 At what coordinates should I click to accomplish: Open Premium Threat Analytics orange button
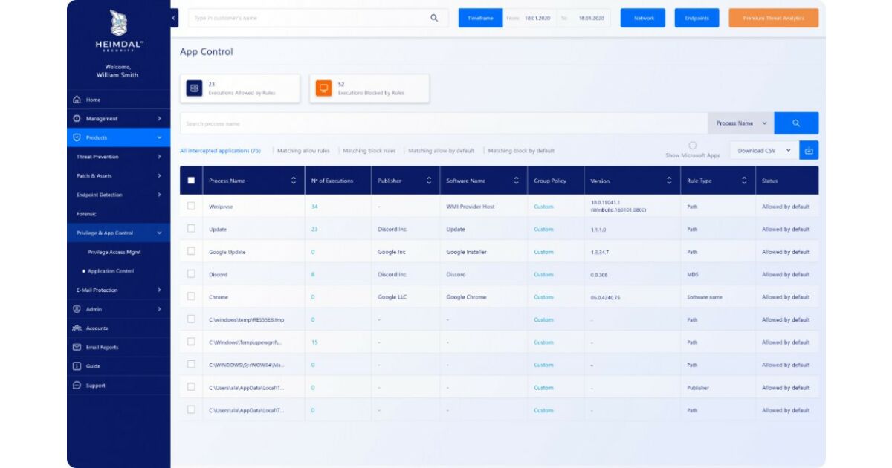(x=773, y=18)
